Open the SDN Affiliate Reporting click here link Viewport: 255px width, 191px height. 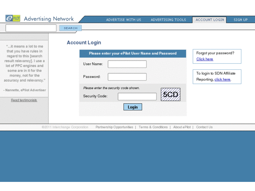(x=222, y=80)
